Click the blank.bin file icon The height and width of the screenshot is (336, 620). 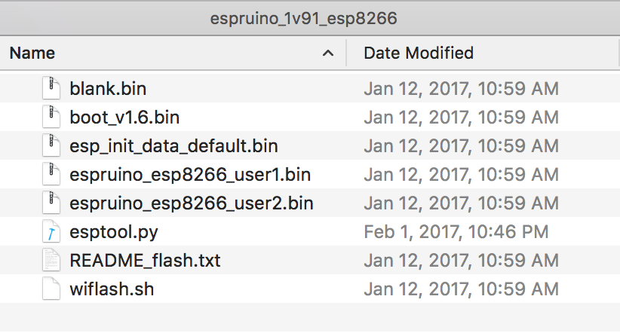click(51, 88)
